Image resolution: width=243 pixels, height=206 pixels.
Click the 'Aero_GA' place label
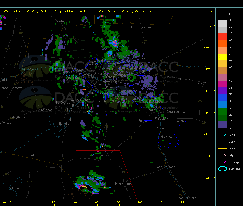coord(161,127)
